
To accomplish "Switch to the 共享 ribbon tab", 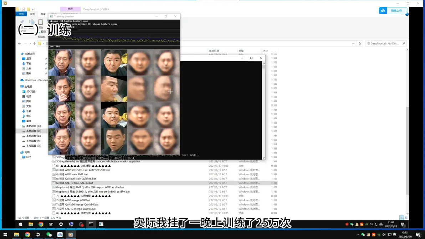I will (43, 14).
